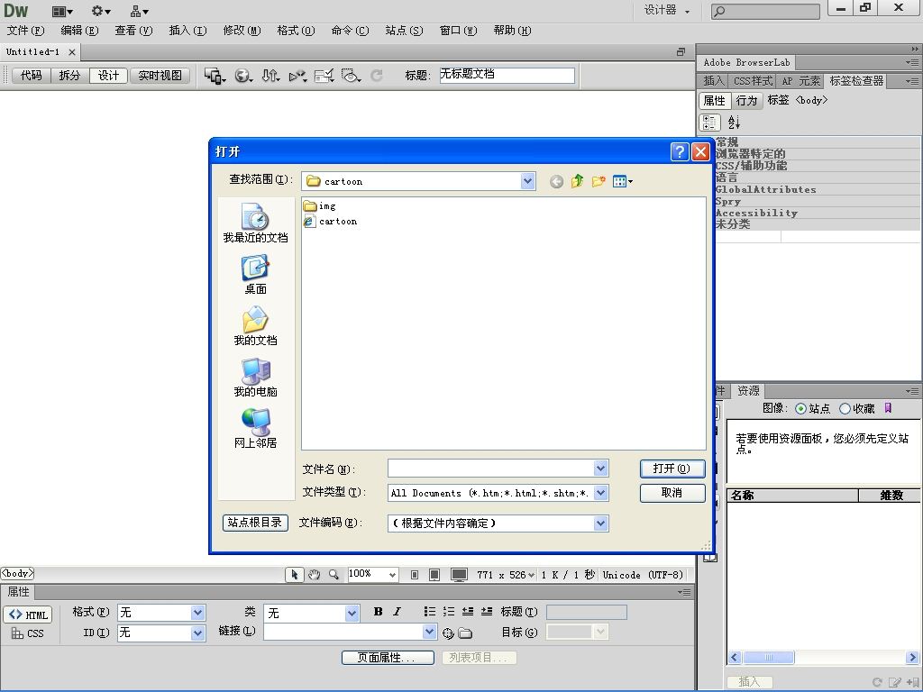Toggle Bold formatting in properties panel
Screen dimensions: 923x692
pyautogui.click(x=378, y=612)
